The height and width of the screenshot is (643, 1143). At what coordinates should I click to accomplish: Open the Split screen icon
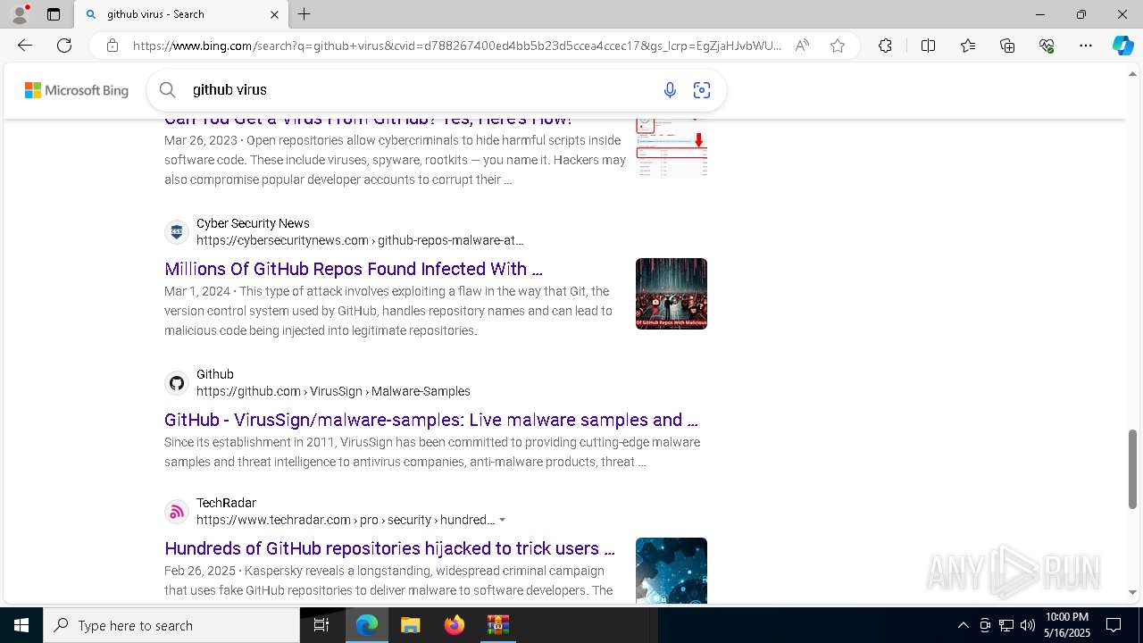pyautogui.click(x=928, y=46)
